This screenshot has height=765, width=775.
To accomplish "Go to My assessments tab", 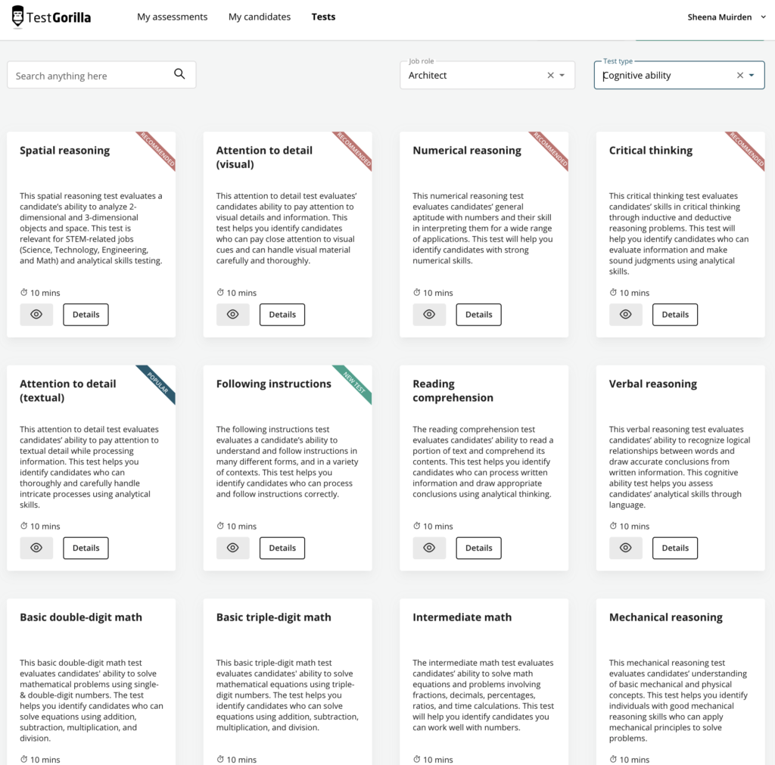I will pyautogui.click(x=172, y=17).
